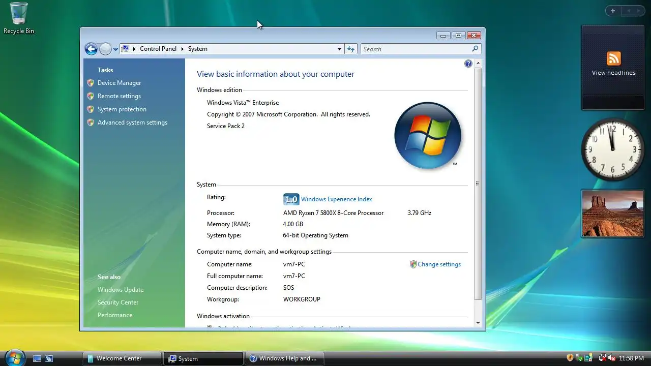
Task: Click Show Desktop quick launch icon
Action: [37, 358]
